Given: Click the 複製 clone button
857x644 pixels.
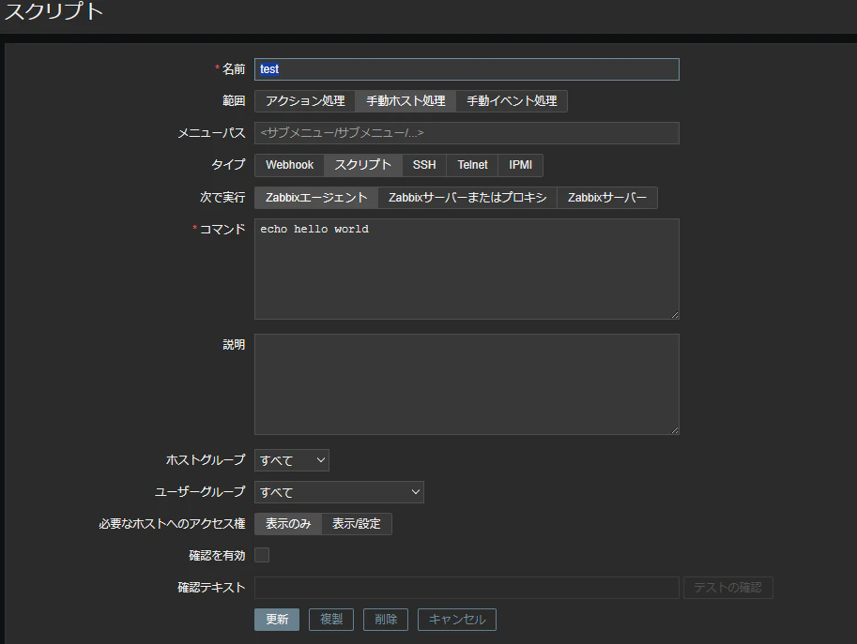Looking at the screenshot, I should pos(331,620).
